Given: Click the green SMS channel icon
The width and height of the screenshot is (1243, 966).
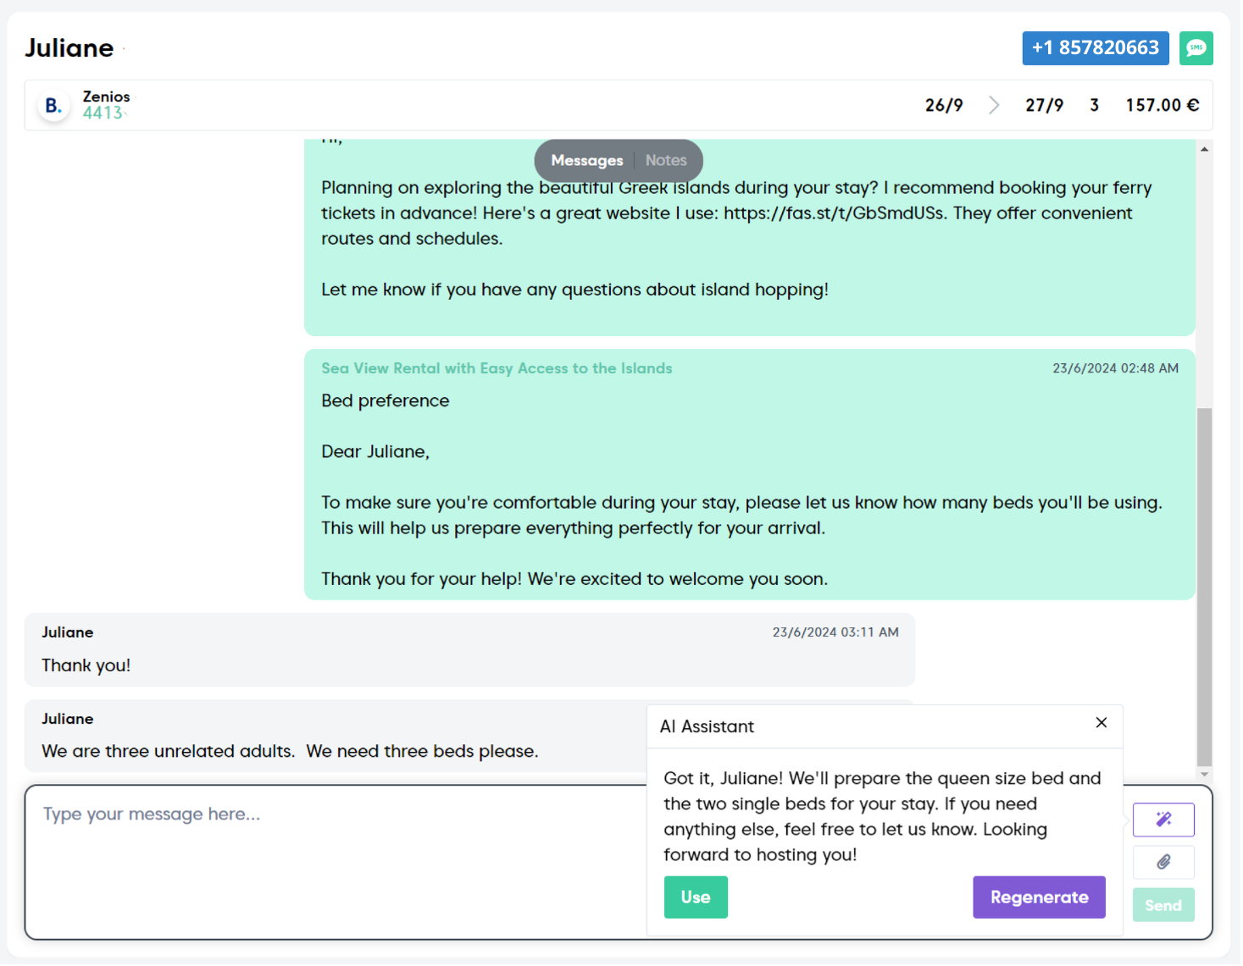Looking at the screenshot, I should point(1196,48).
